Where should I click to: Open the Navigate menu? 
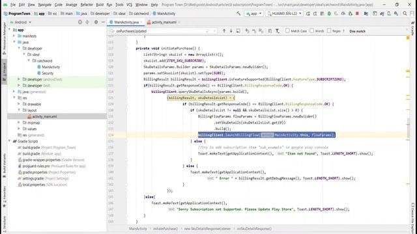coord(45,5)
